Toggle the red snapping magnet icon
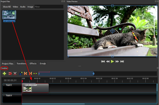This screenshot has width=159, height=105. pos(10,73)
